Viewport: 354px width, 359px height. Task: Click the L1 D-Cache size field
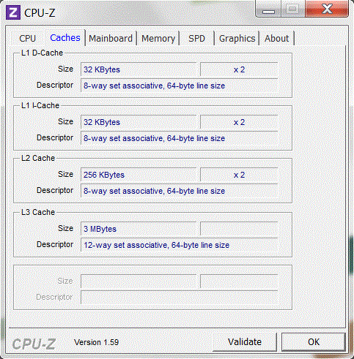click(x=139, y=69)
